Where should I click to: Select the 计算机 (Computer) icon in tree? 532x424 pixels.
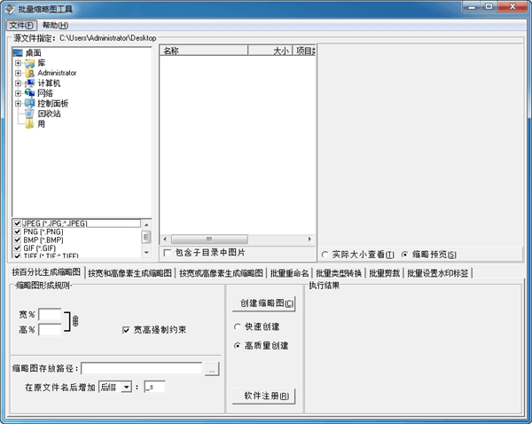[30, 83]
